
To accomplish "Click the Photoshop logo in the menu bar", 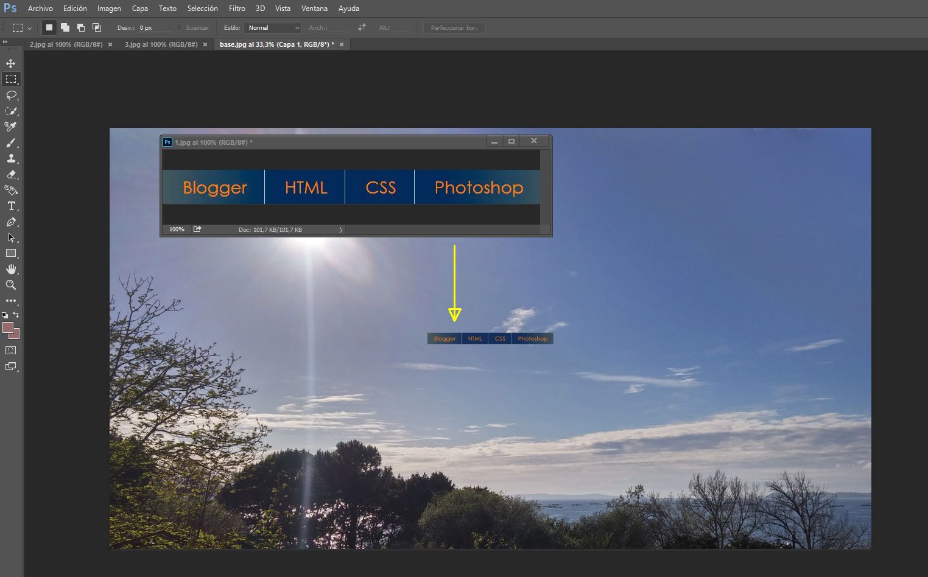I will coord(10,8).
